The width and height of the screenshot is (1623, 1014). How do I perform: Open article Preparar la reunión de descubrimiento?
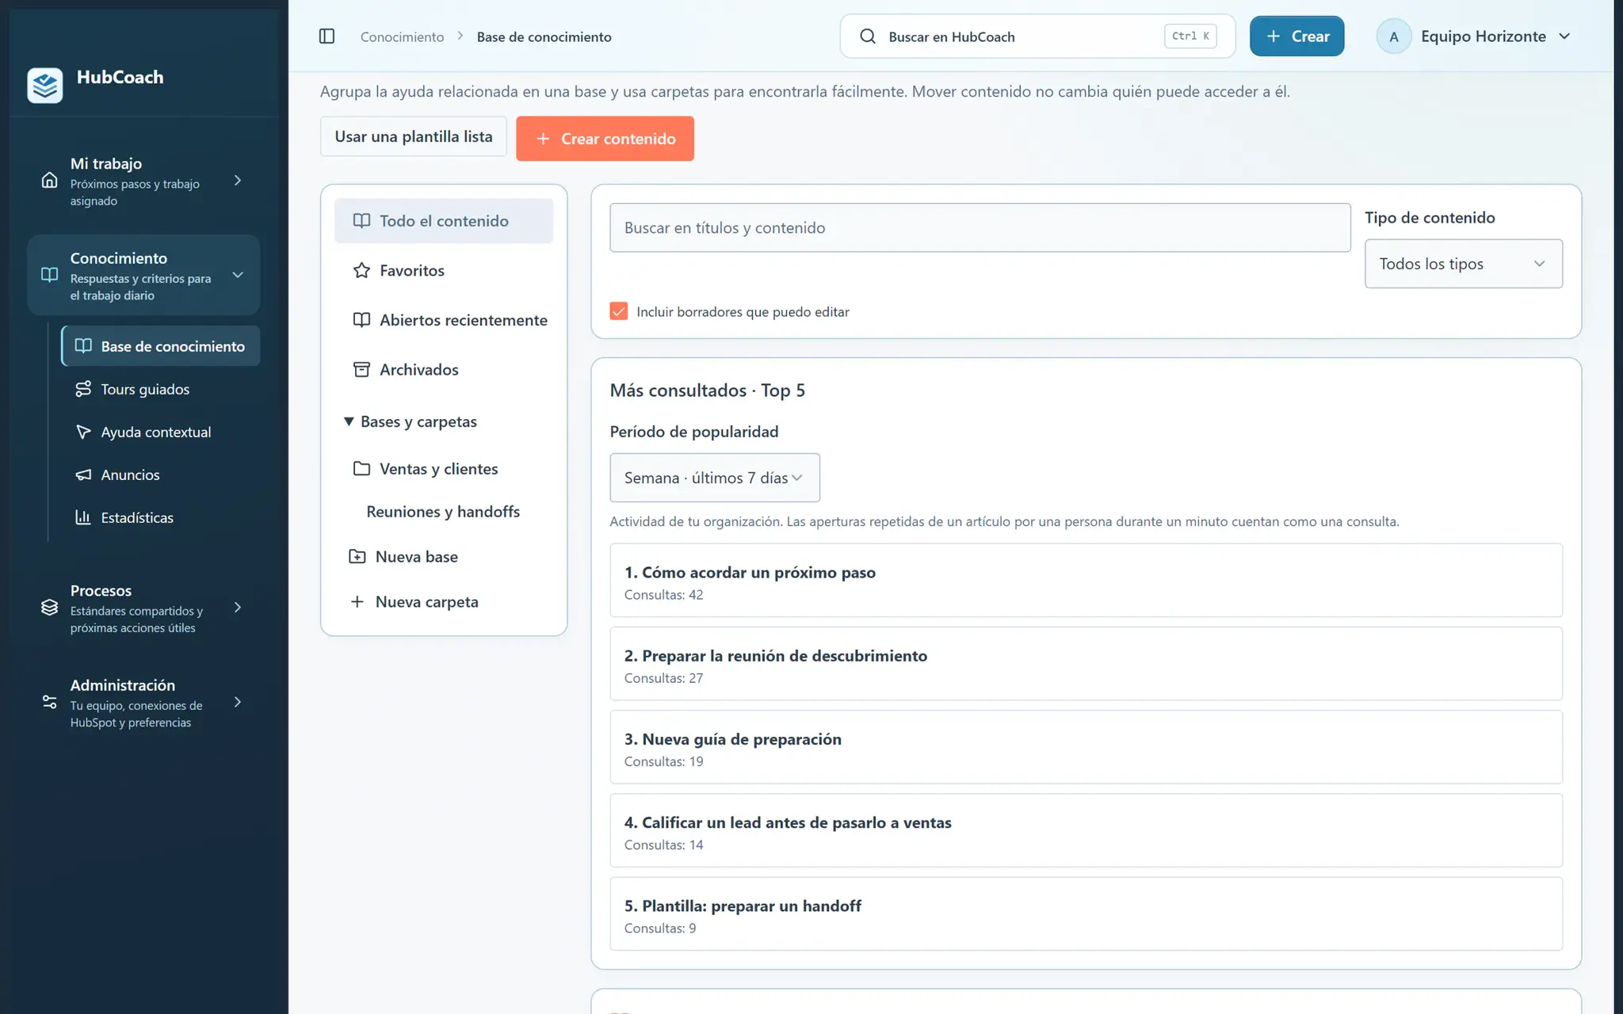(x=1086, y=664)
